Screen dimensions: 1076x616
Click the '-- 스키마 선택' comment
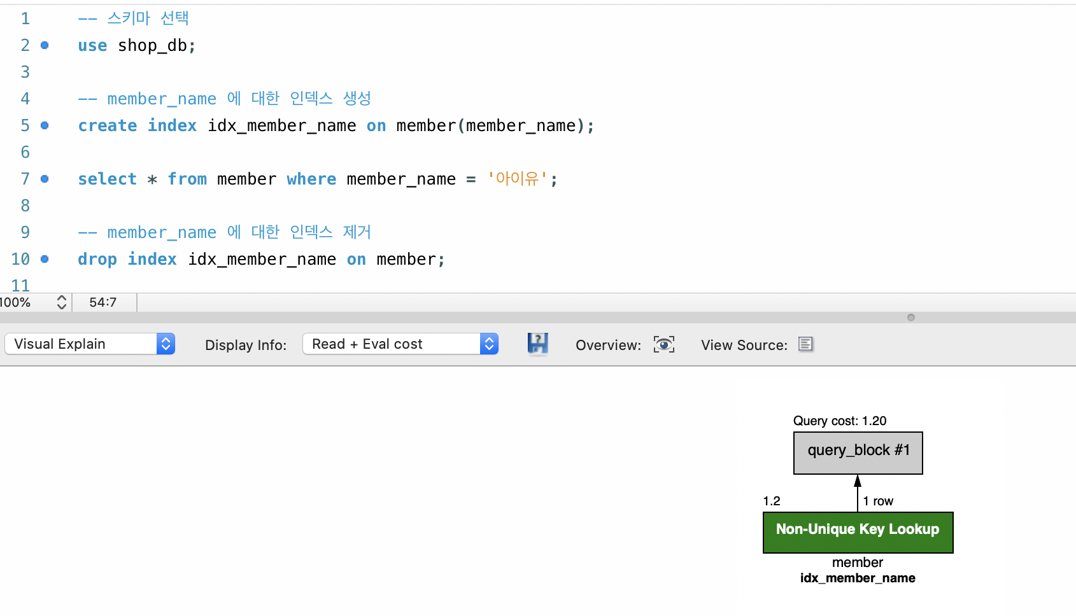click(134, 18)
